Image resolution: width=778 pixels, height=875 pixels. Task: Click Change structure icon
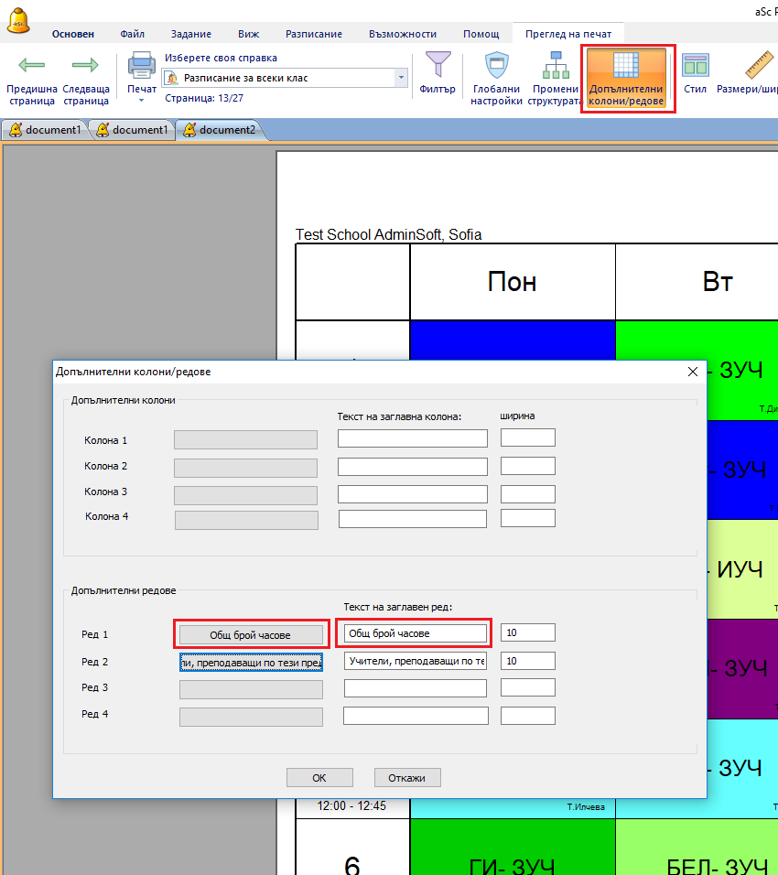(554, 66)
